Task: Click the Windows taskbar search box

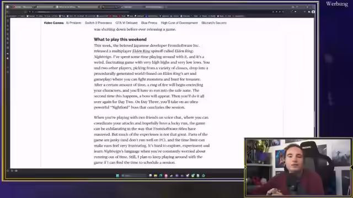Action: [x=133, y=175]
